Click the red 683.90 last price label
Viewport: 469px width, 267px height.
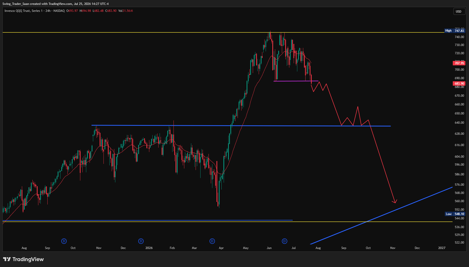coord(459,84)
